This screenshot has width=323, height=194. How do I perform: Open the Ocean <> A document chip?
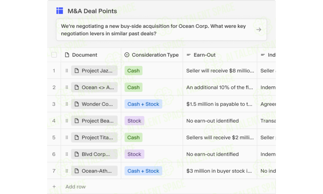tap(94, 87)
